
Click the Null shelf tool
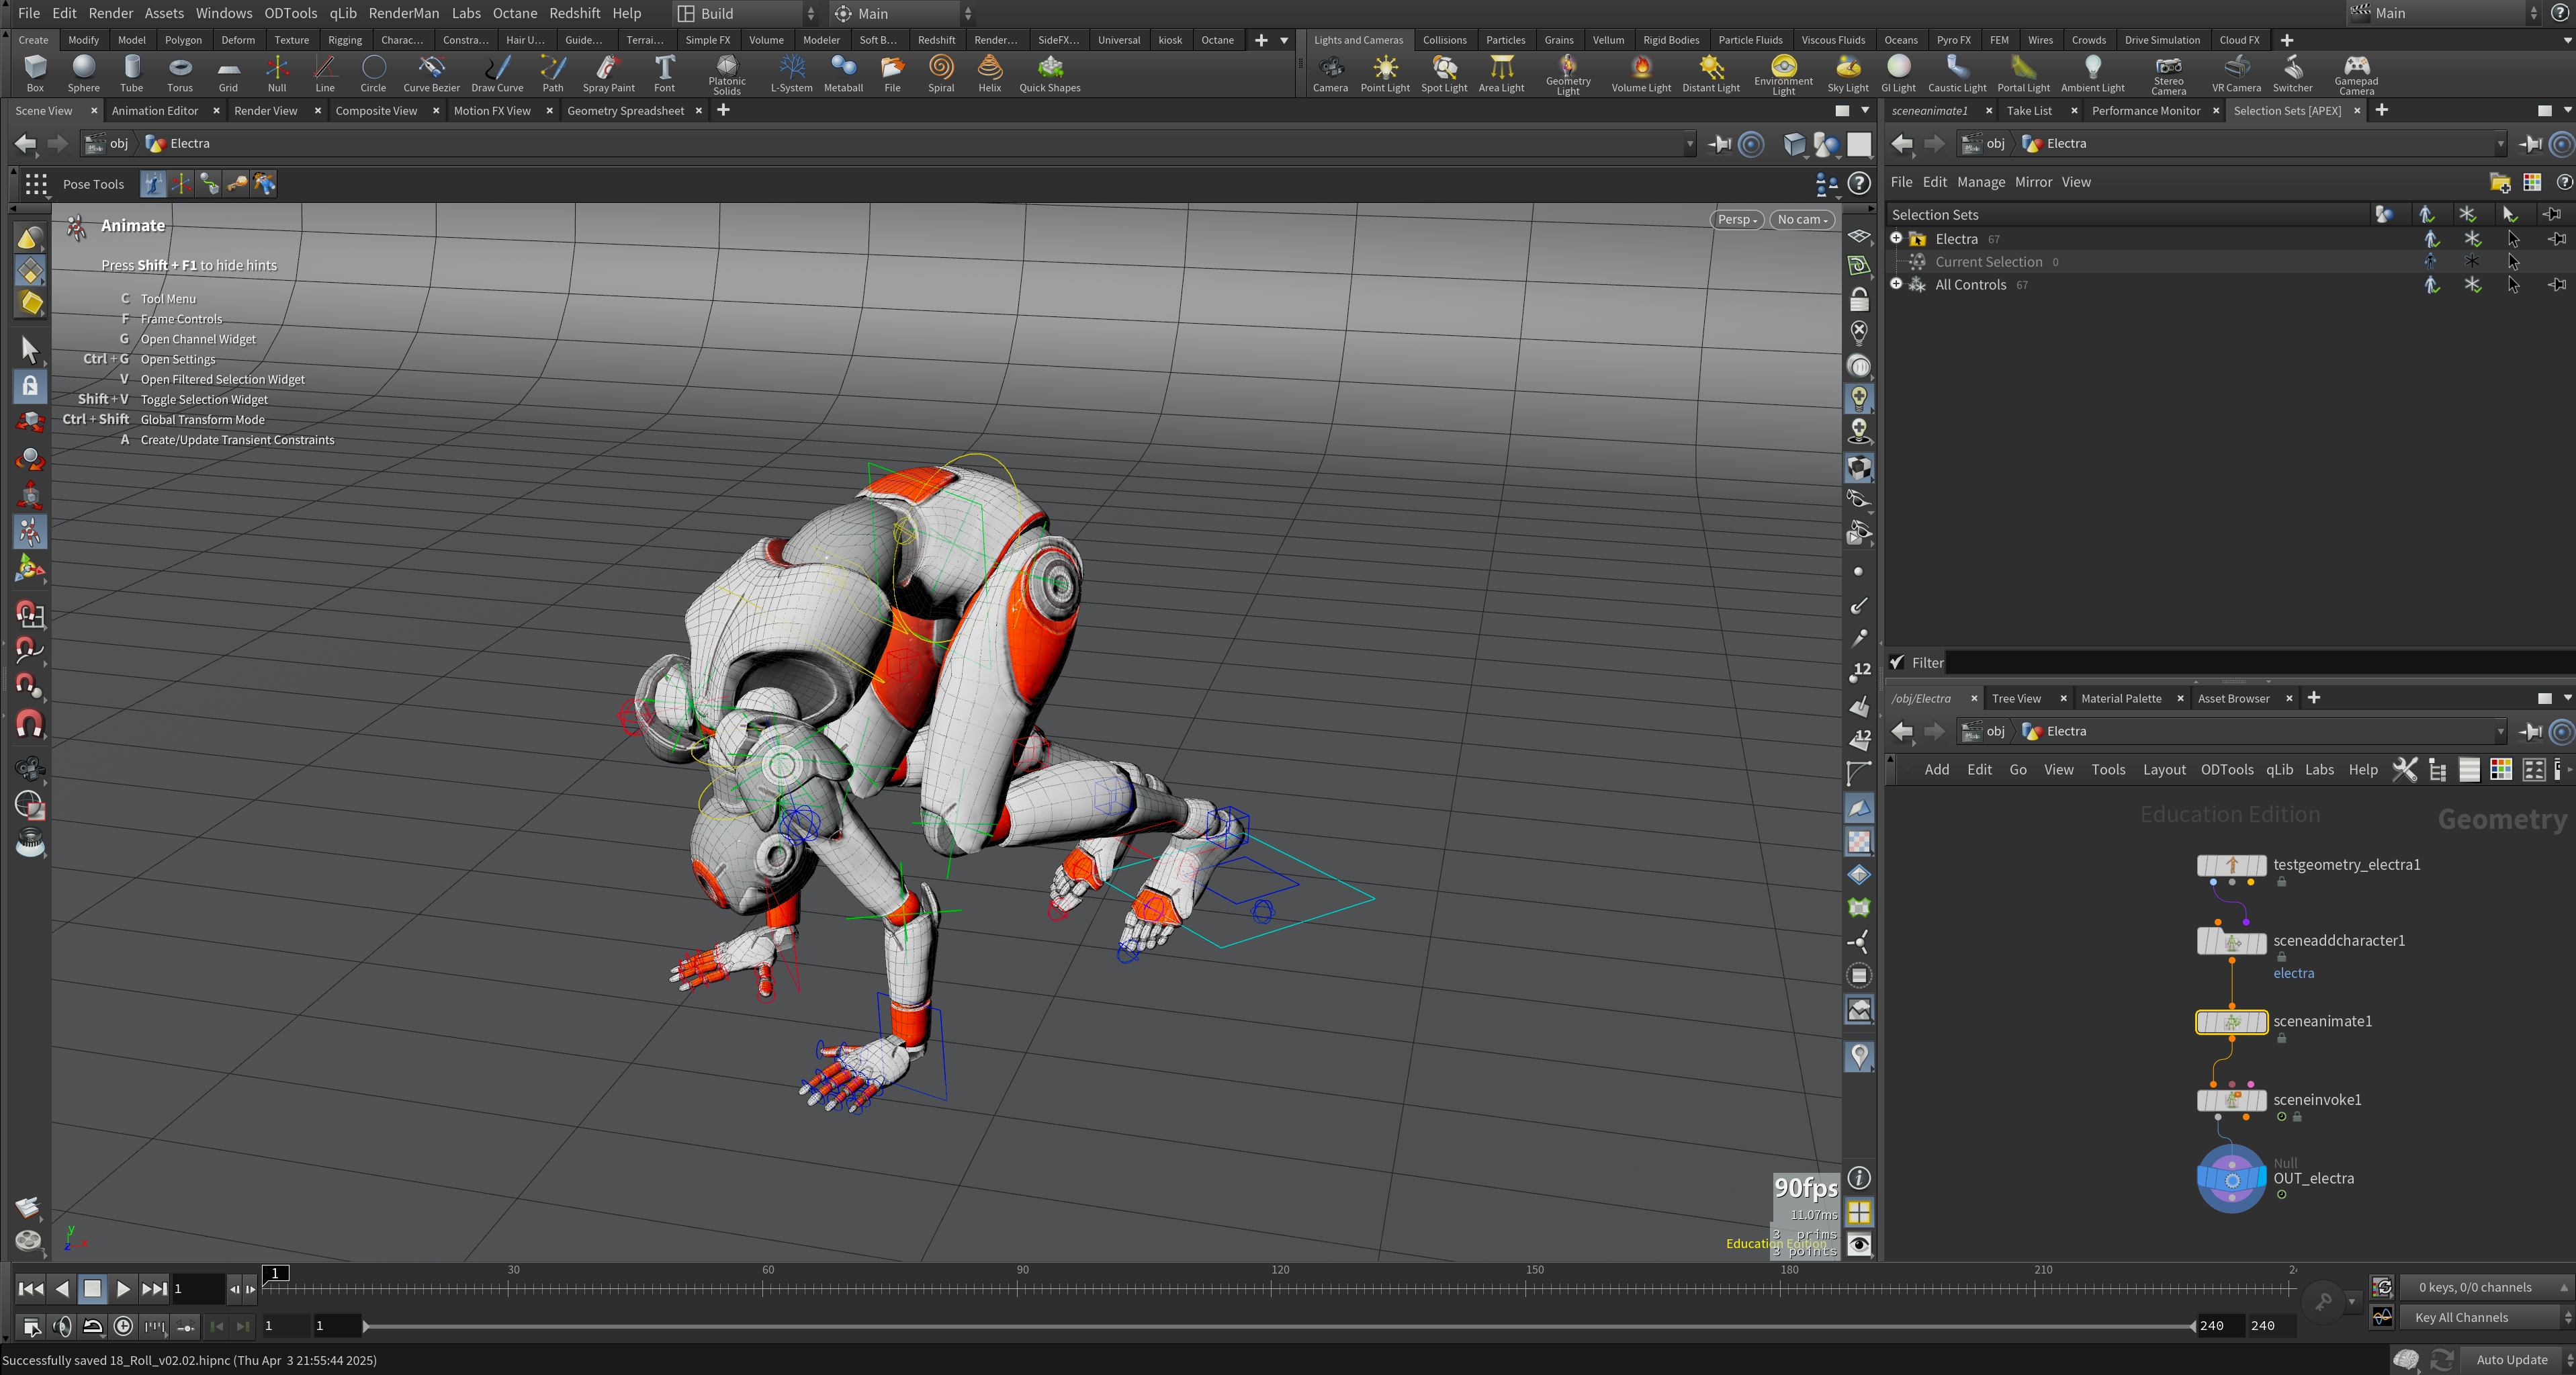tap(277, 74)
